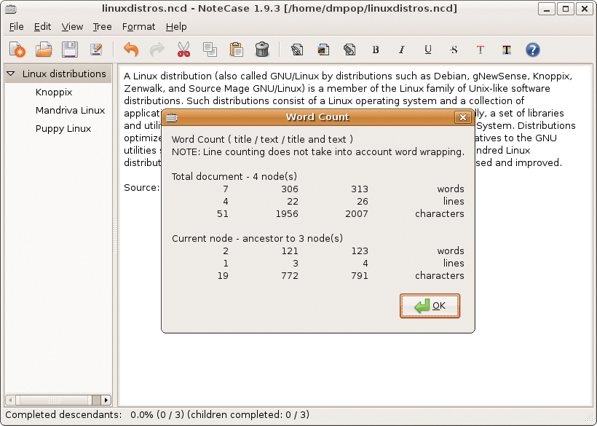Screen dimensions: 597x426
Task: Open the Tree menu
Action: [x=102, y=27]
